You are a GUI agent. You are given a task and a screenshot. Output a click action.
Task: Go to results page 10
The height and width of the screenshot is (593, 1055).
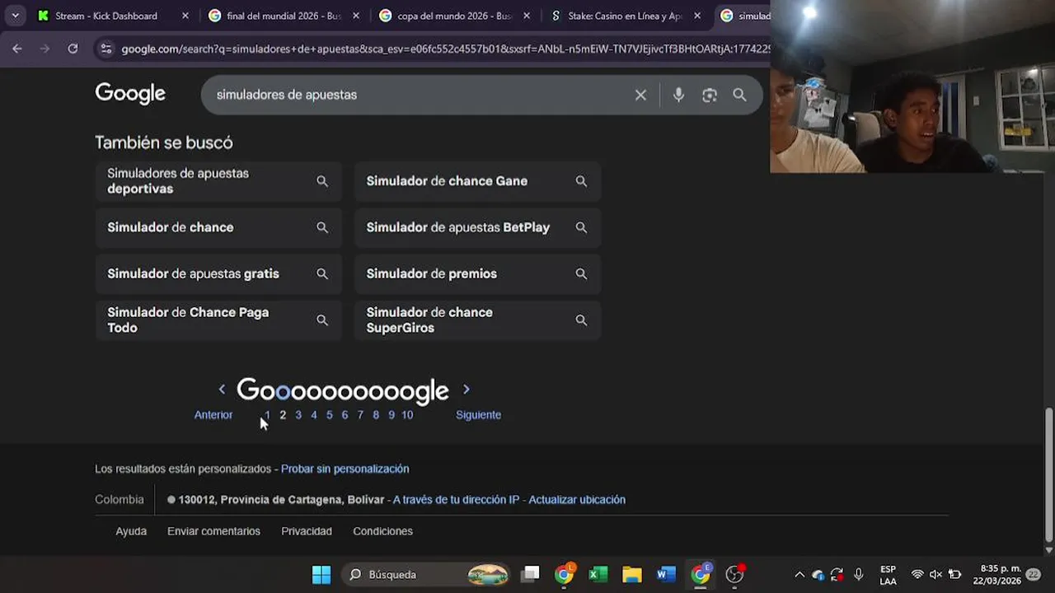[x=407, y=415]
